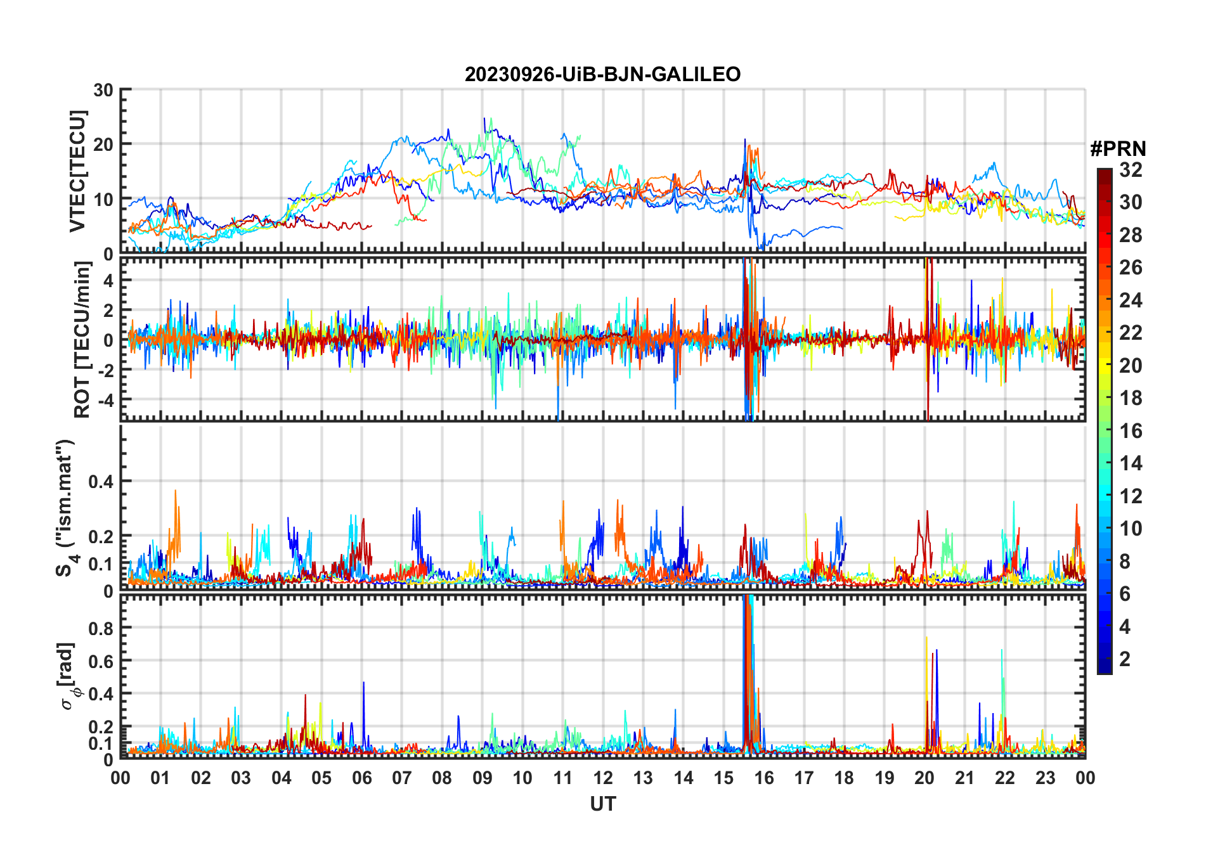Click the UT axis tick label "03"

(241, 778)
